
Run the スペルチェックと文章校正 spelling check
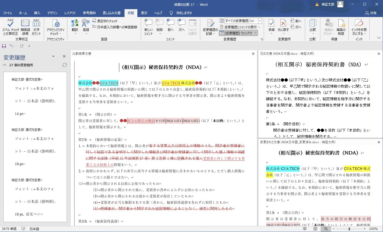point(10,27)
